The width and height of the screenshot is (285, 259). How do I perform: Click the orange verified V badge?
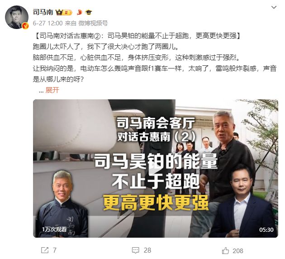click(26, 26)
